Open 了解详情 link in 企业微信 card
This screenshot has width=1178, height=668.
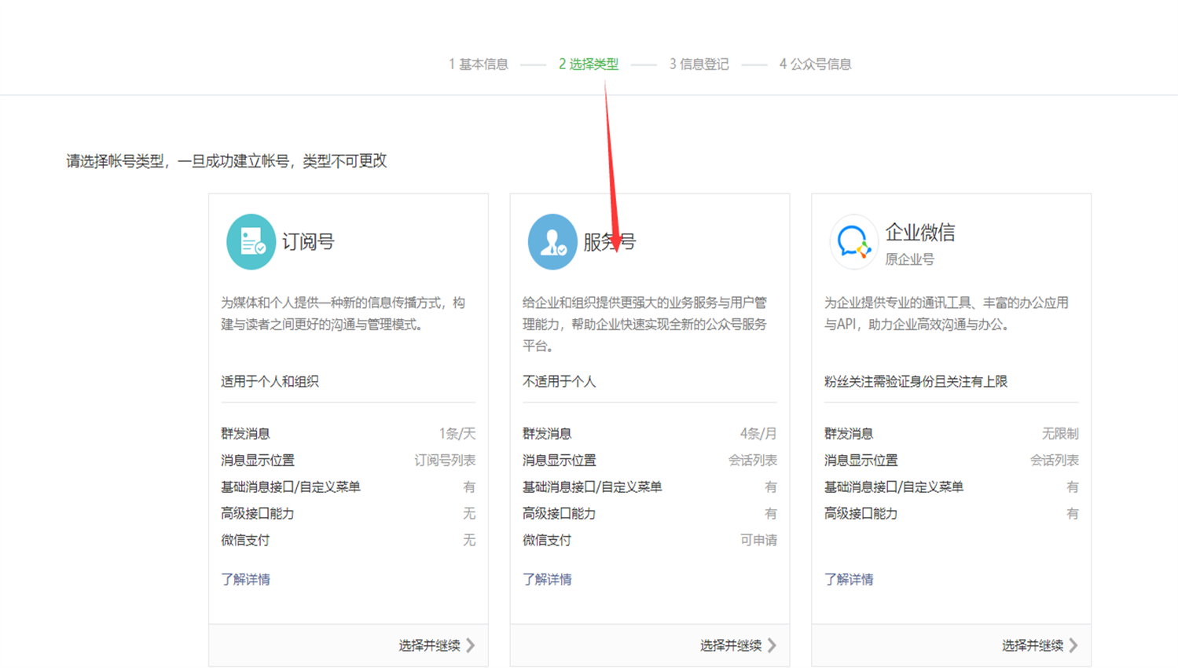[849, 579]
